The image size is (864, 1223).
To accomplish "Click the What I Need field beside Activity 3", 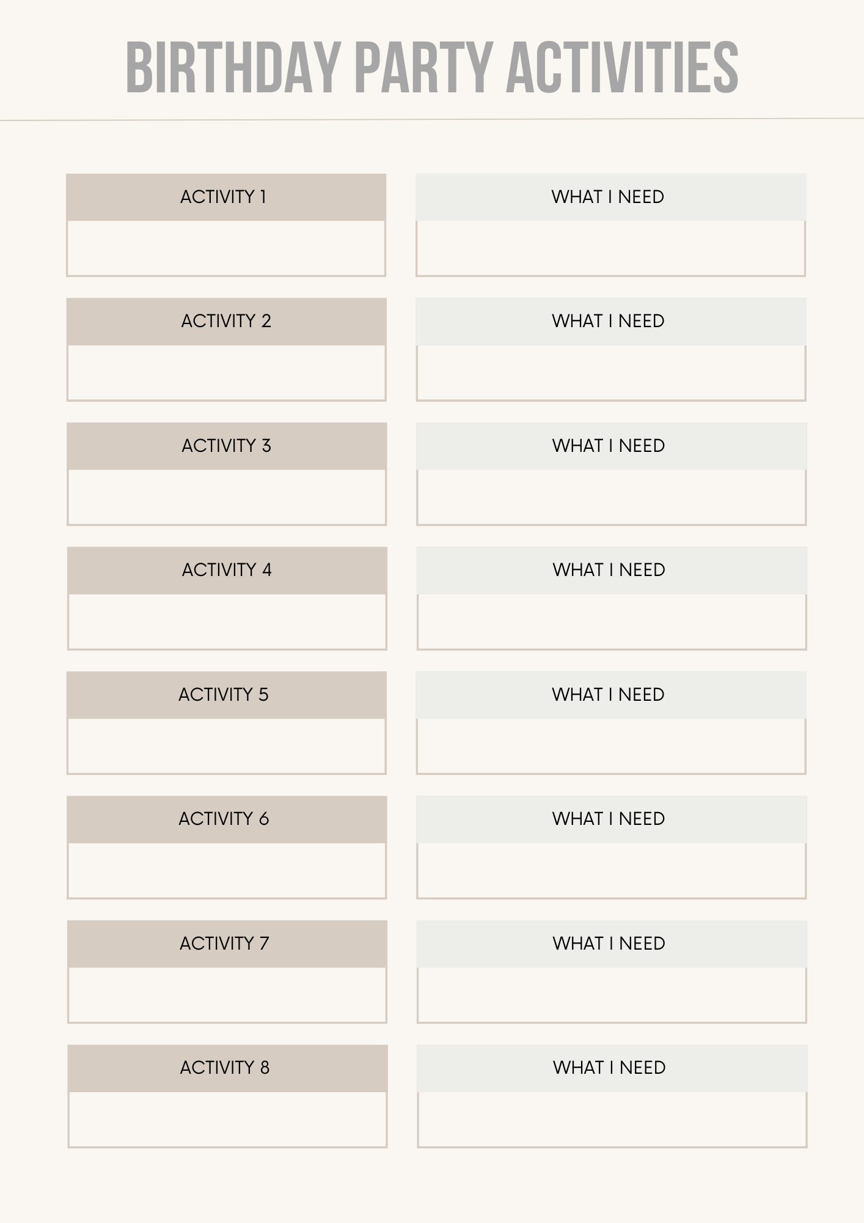I will click(x=612, y=497).
